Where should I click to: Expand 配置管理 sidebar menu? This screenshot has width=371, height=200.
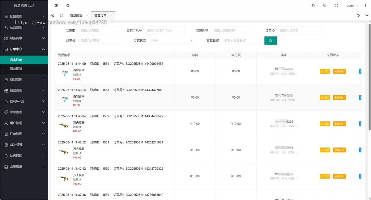[x=24, y=16]
